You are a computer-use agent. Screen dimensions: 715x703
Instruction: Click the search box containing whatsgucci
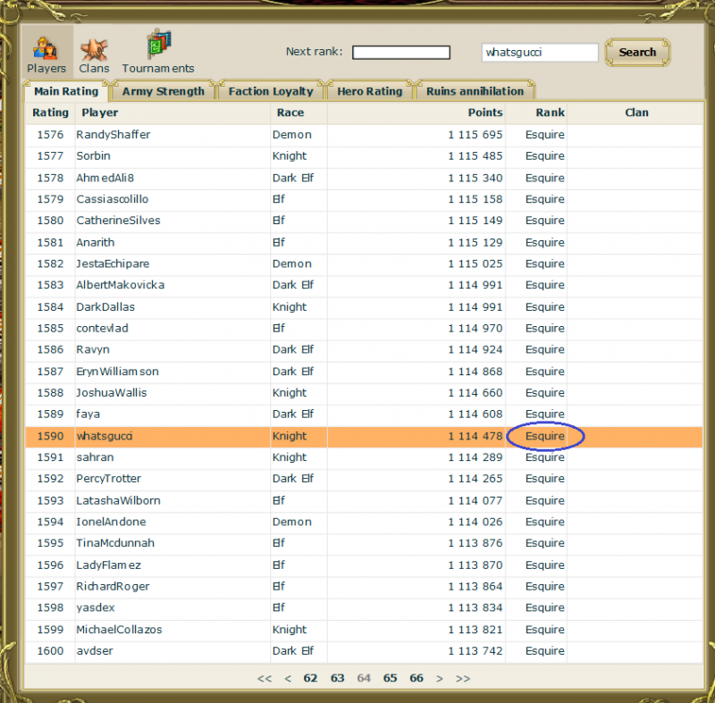pos(539,52)
